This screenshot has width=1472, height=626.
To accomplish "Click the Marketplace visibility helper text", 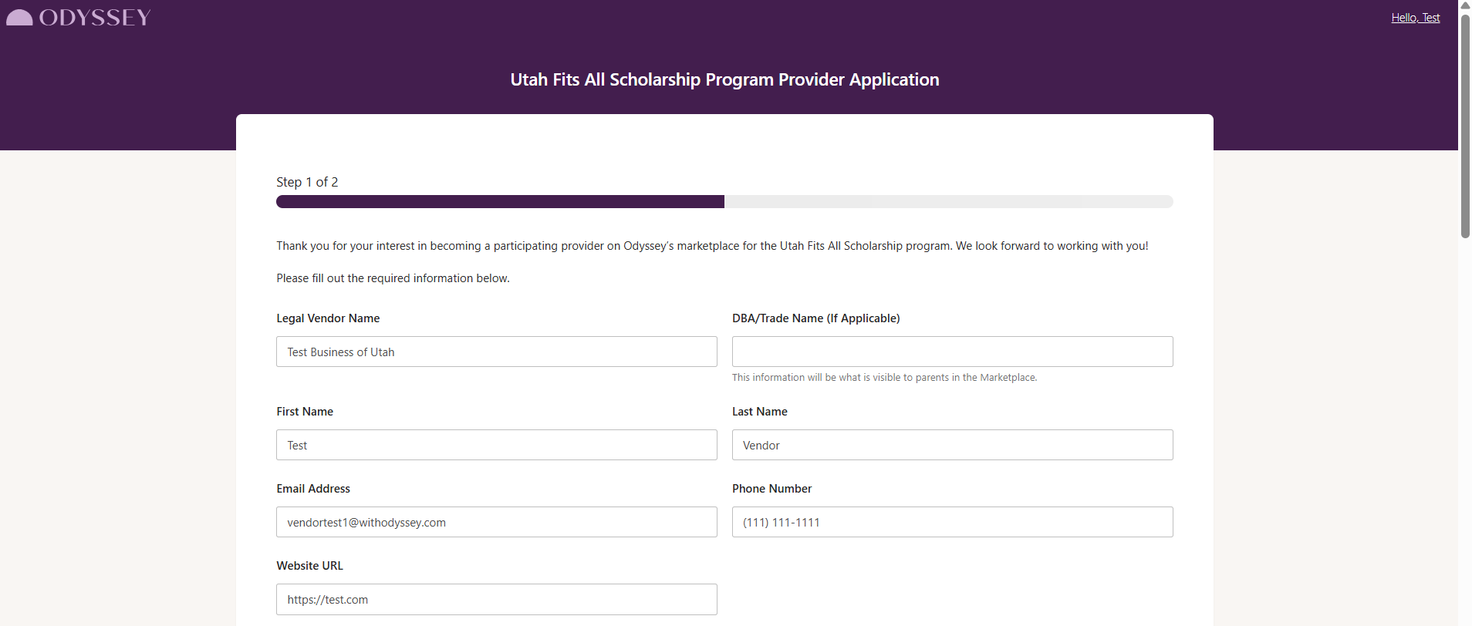I will click(x=884, y=378).
